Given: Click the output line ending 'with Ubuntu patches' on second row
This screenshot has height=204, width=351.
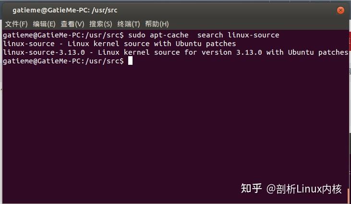Looking at the screenshot, I should point(119,44).
